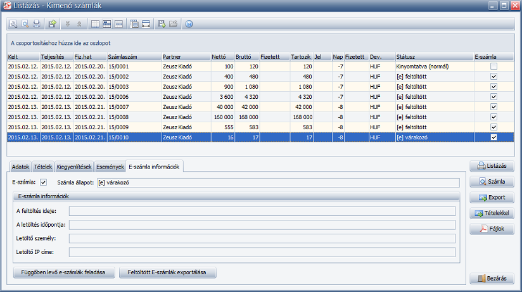Click the Tételekkel button
The image size is (522, 292).
(492, 213)
